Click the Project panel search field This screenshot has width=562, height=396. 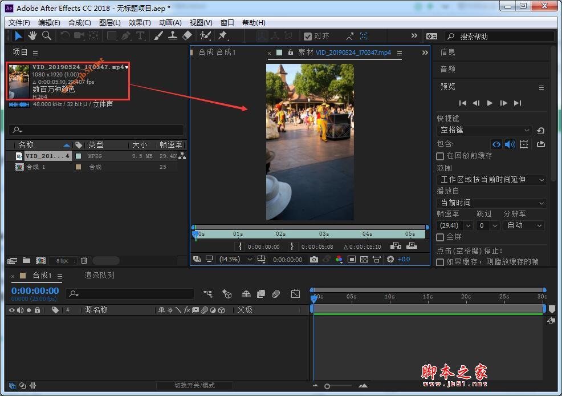pyautogui.click(x=96, y=130)
